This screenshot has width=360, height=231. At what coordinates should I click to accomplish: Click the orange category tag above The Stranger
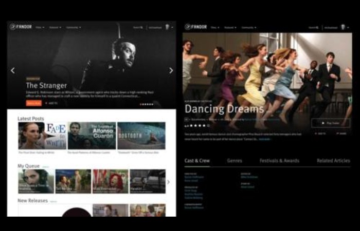pyautogui.click(x=33, y=79)
